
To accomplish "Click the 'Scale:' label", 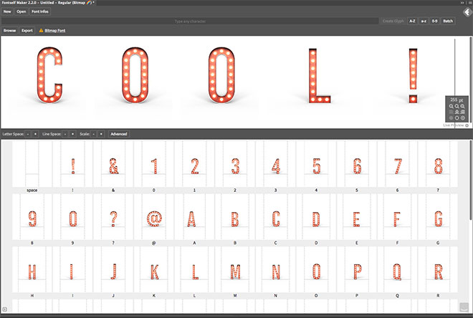I will [x=85, y=134].
